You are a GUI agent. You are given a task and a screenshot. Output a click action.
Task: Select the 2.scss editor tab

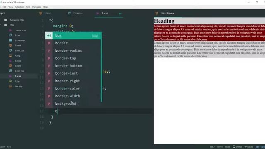(x=108, y=13)
